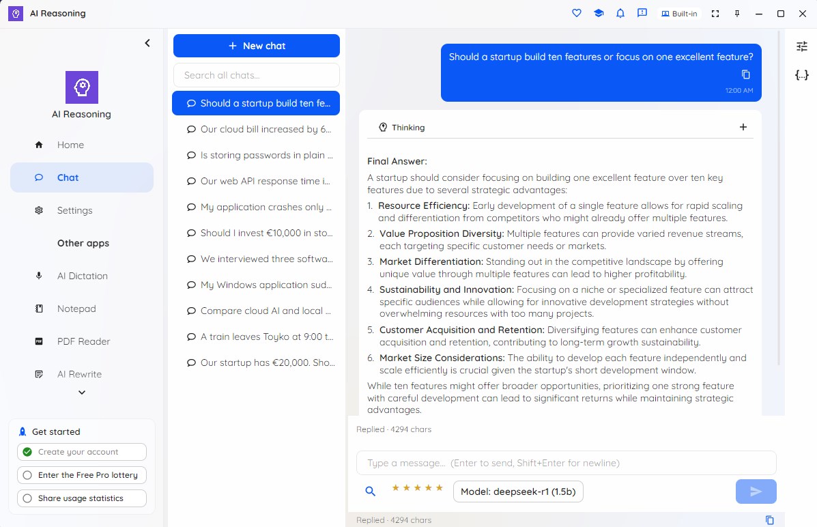Expand the Thinking section with plus
This screenshot has height=527, width=817.
(x=743, y=127)
